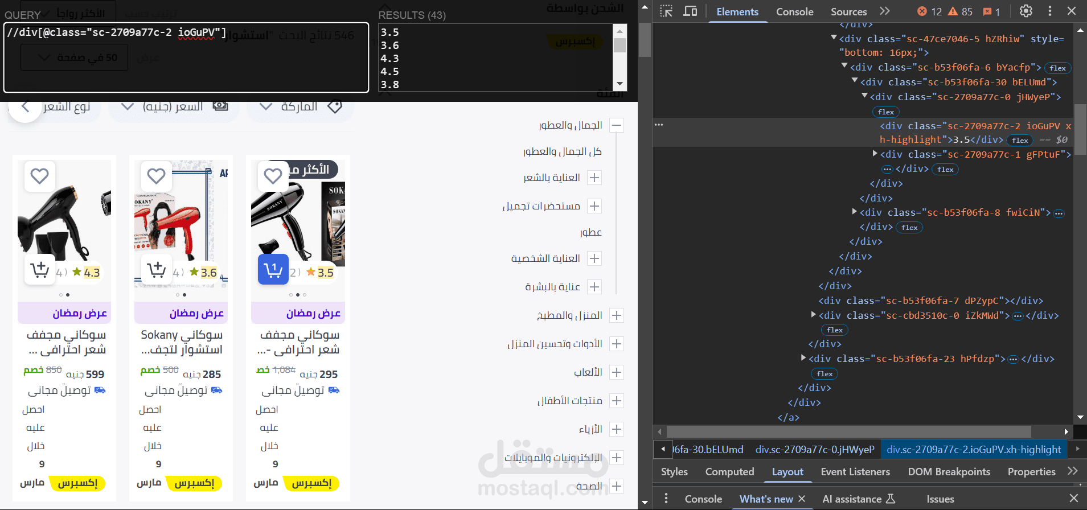Screen dimensions: 1087x510
Task: Toggle flex badge on highlighted ioGuPV div
Action: click(1020, 141)
